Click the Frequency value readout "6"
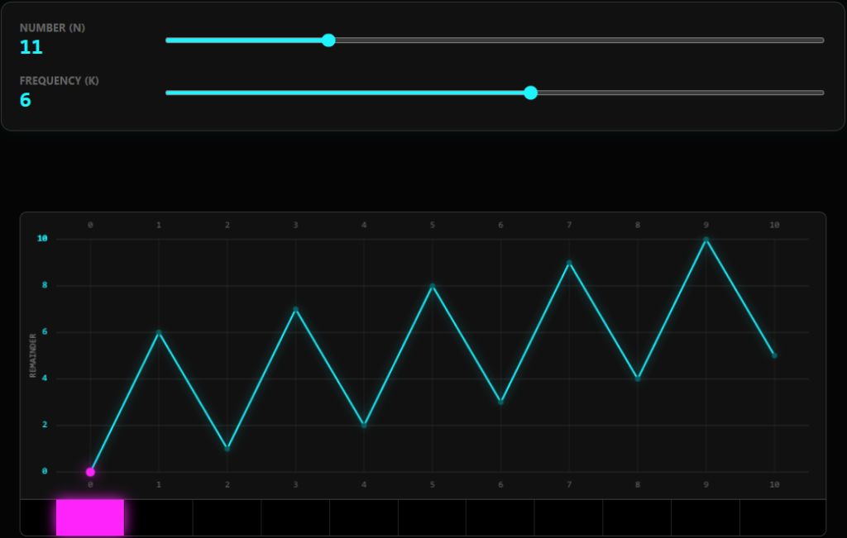847x538 pixels. [x=26, y=100]
